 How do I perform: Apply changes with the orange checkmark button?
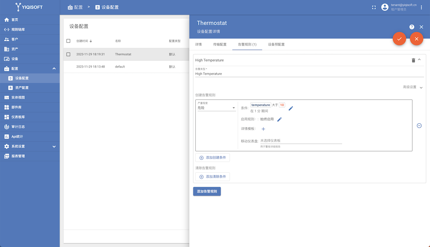399,39
